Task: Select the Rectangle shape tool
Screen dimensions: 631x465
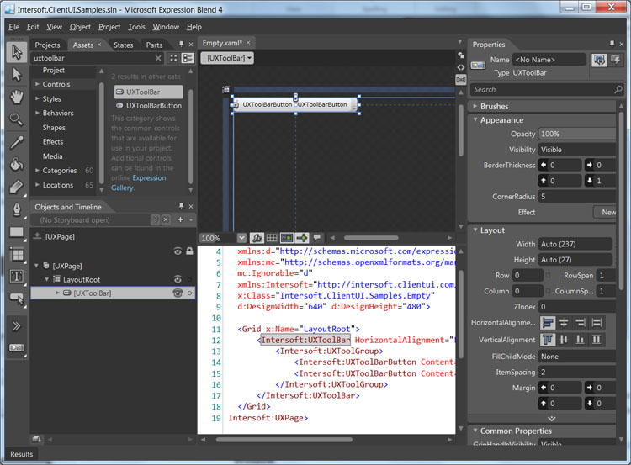Action: coord(17,232)
